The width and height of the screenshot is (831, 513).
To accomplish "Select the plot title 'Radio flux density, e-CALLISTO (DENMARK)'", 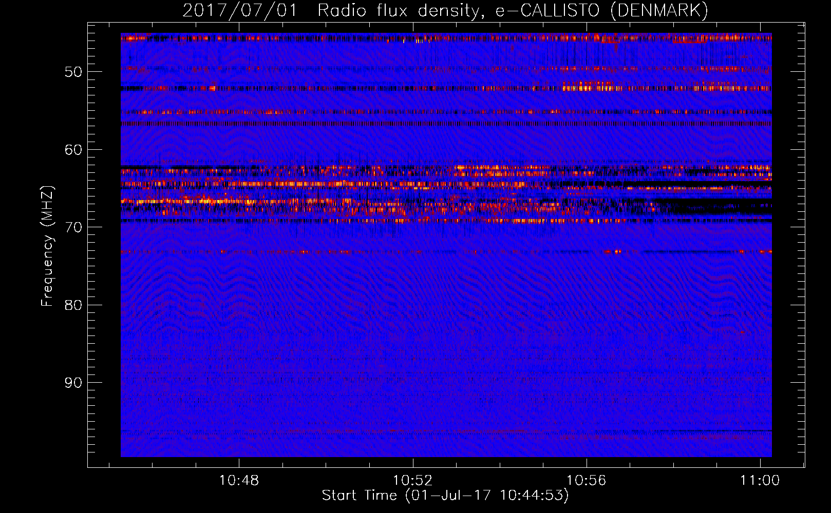I will (513, 11).
